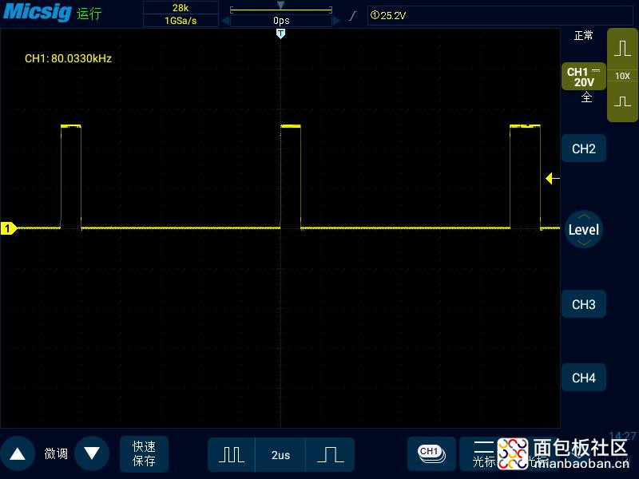Tap the fine-adjust down arrow button
This screenshot has height=479, width=639.
[92, 454]
